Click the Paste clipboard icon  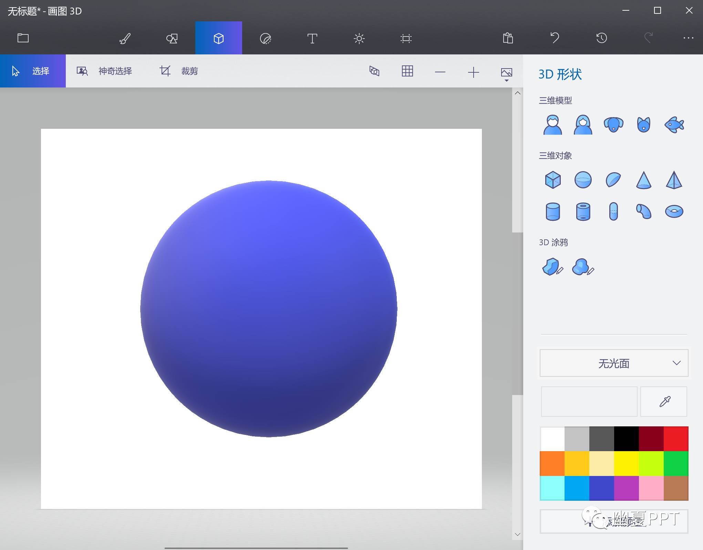(508, 38)
